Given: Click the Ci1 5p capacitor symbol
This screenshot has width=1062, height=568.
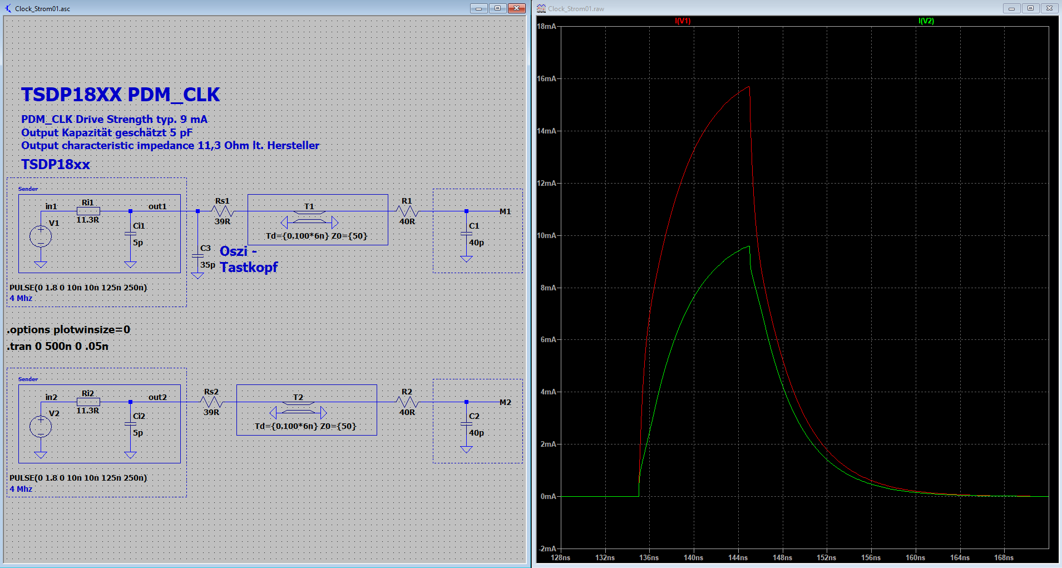Looking at the screenshot, I should (130, 234).
